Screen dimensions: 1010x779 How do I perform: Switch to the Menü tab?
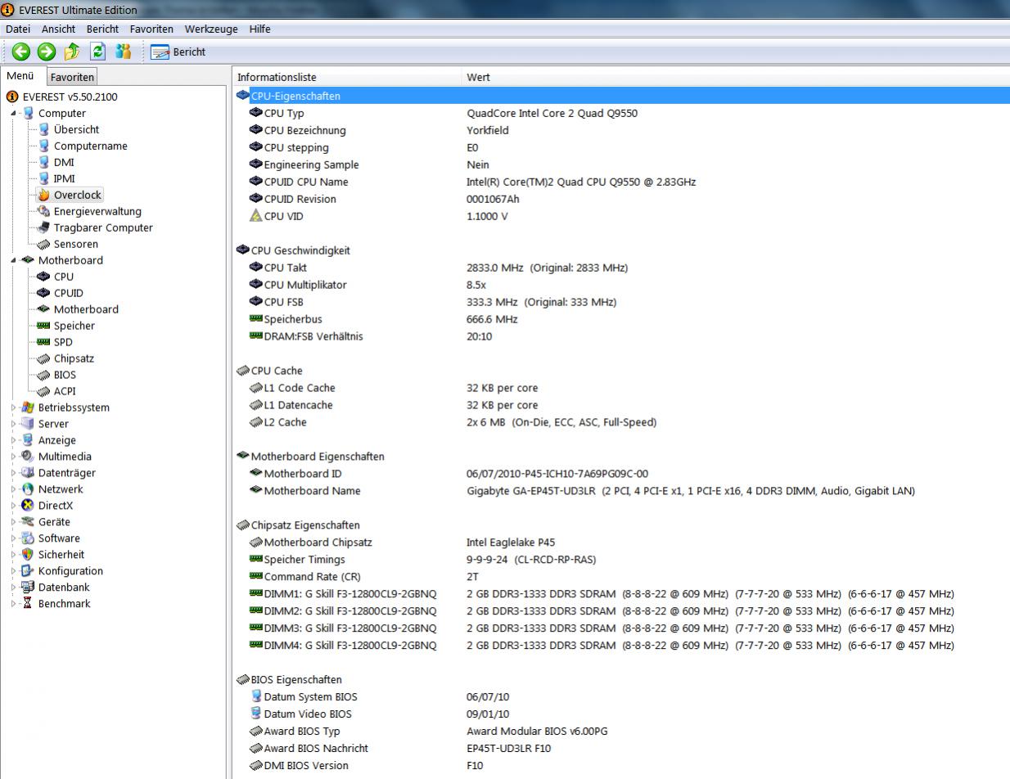tap(20, 76)
